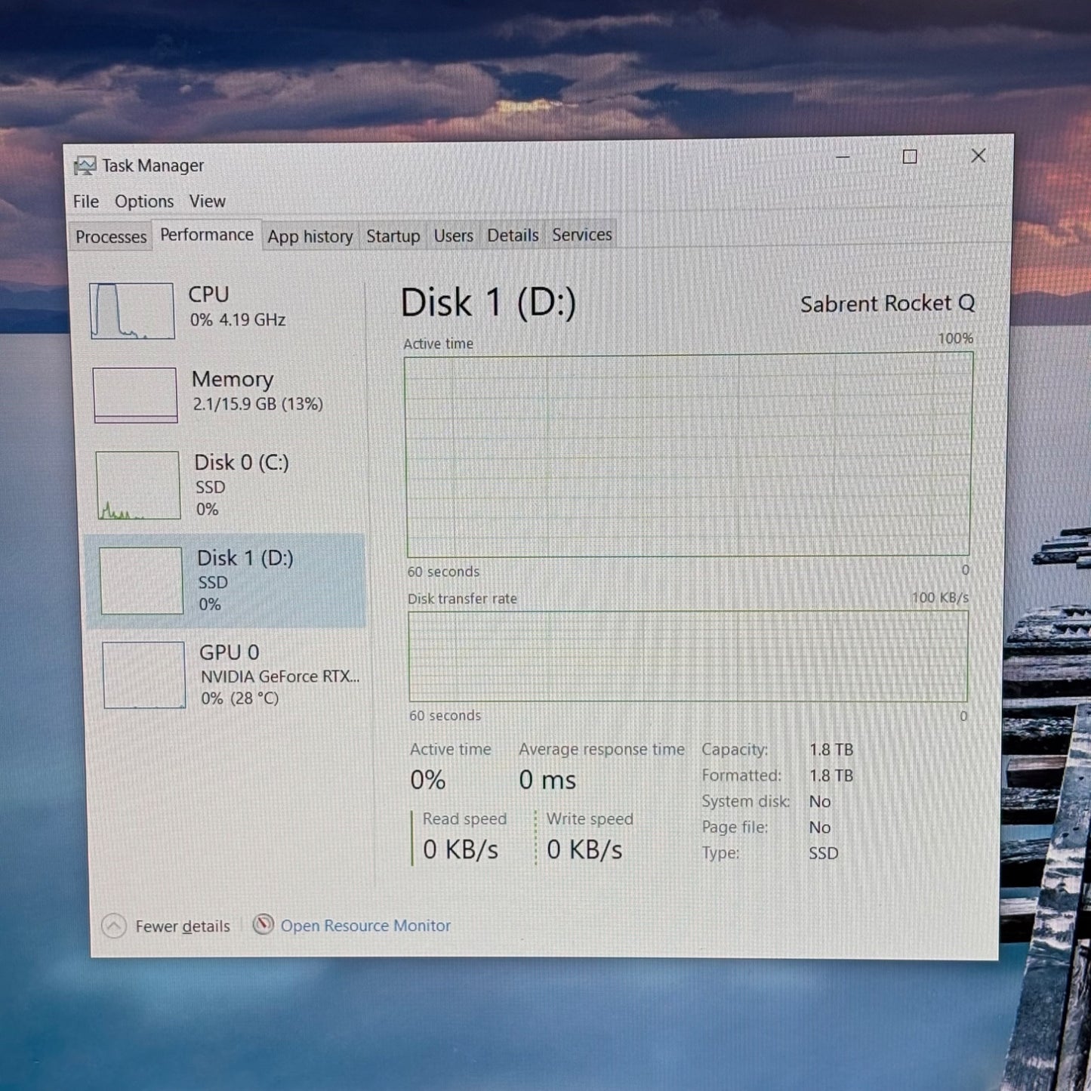The image size is (1091, 1091).
Task: Open GPU 0 NVIDIA GeForce panel
Action: [x=230, y=675]
